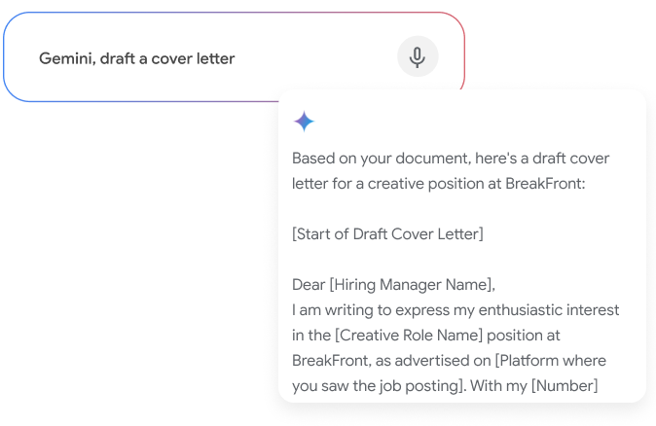Click the "Based on your document" text
The image size is (656, 426).
click(382, 159)
